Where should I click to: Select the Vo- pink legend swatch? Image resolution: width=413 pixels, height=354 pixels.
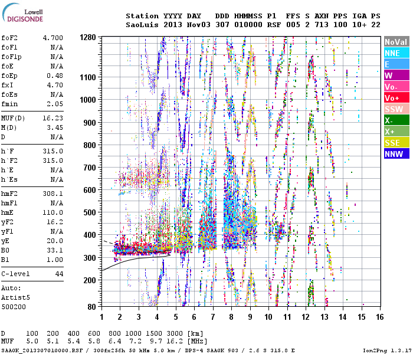(396, 87)
